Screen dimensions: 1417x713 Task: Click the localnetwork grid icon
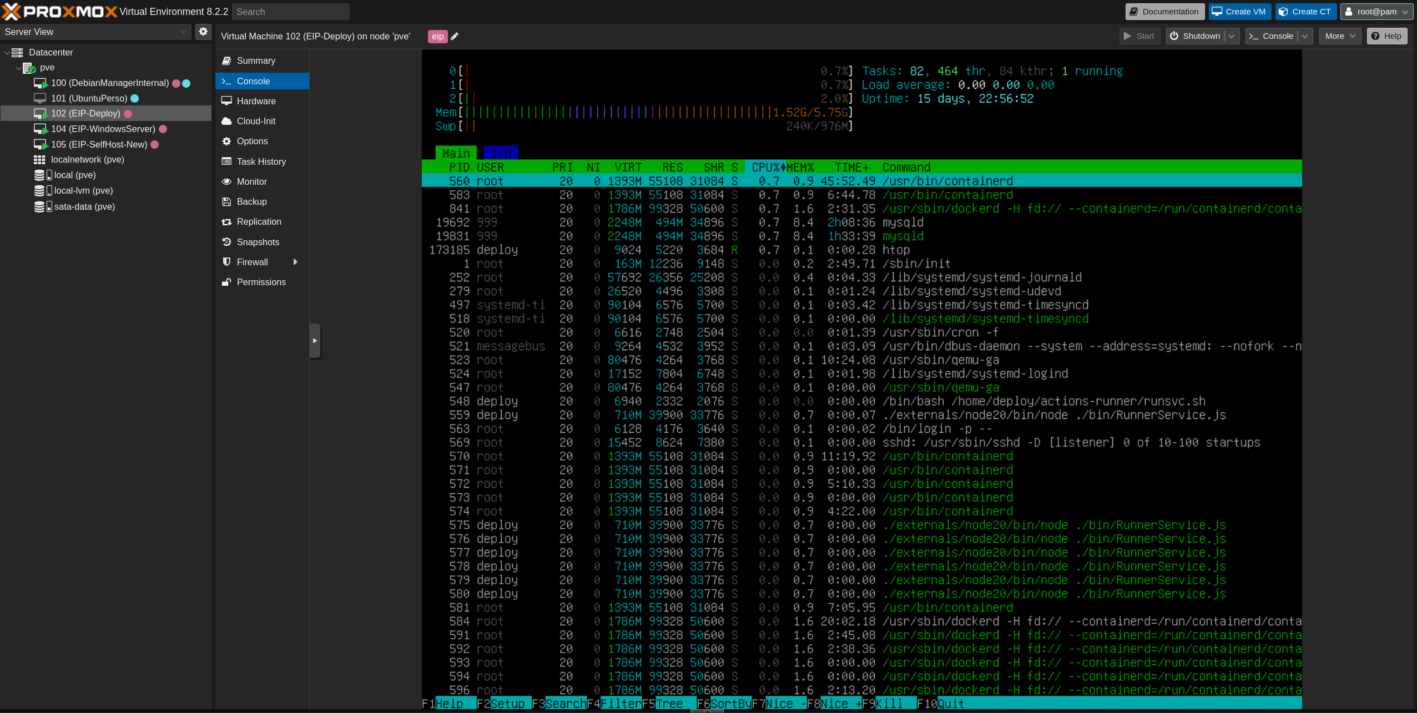coord(39,160)
